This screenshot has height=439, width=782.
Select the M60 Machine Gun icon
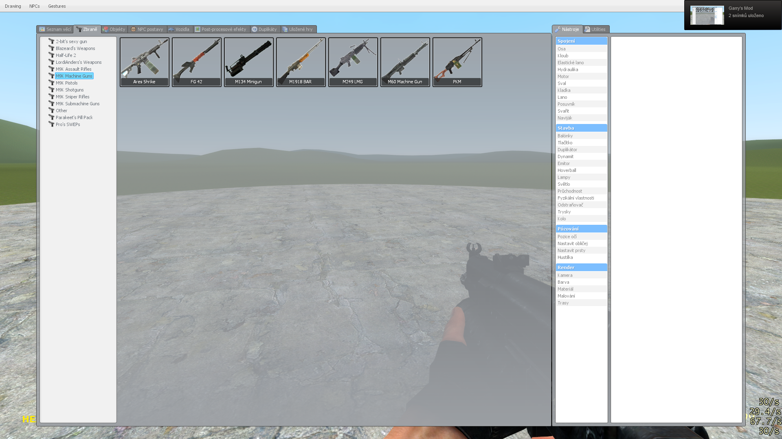tap(405, 62)
